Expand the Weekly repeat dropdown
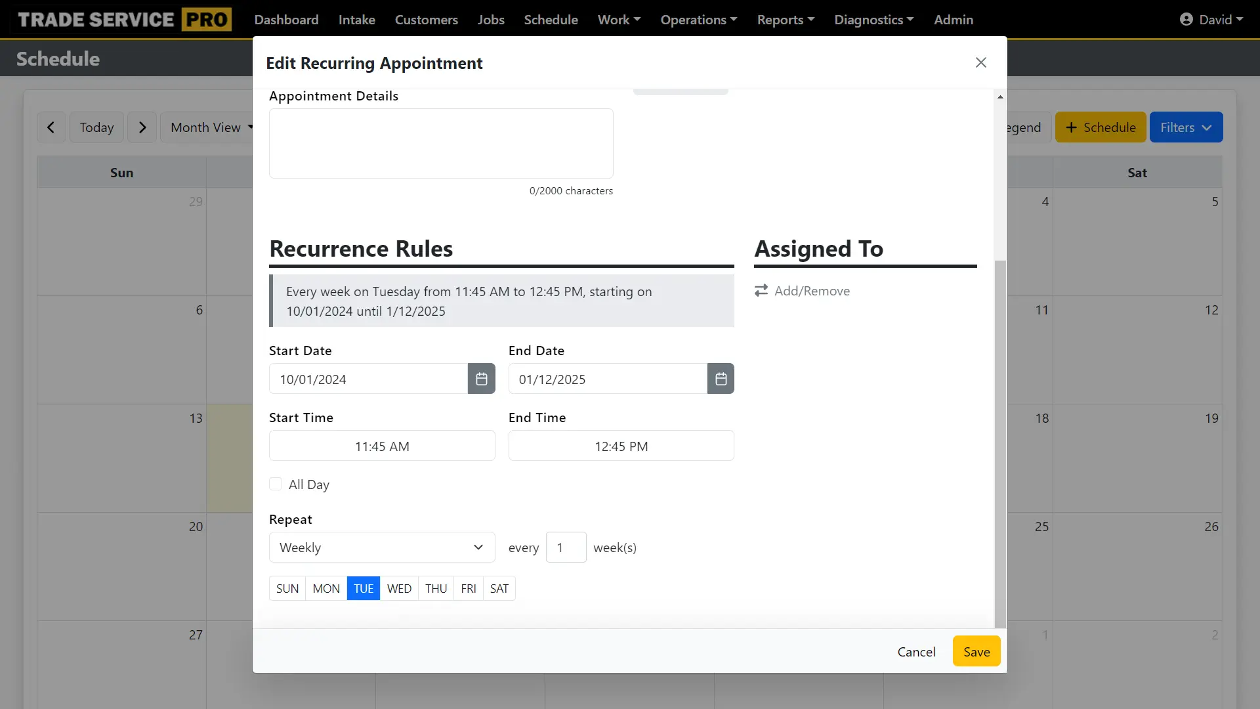Viewport: 1260px width, 709px height. tap(382, 546)
